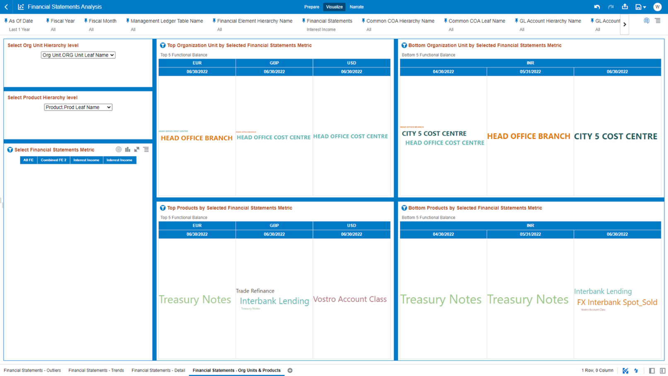The height and width of the screenshot is (376, 668).
Task: Toggle the left panel icon in status bar
Action: 652,371
